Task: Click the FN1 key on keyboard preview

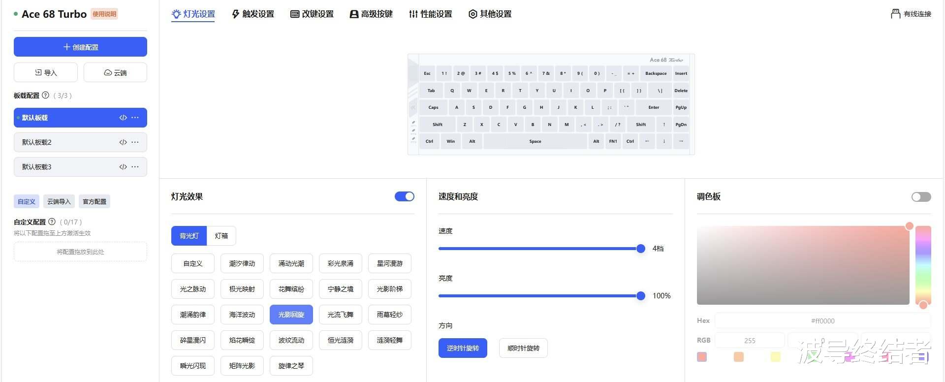Action: (613, 141)
